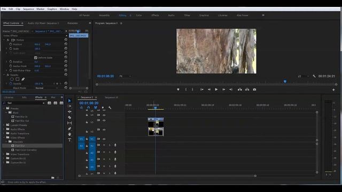Switch to Color workspace tab
Image resolution: width=342 pixels, height=192 pixels.
[139, 15]
